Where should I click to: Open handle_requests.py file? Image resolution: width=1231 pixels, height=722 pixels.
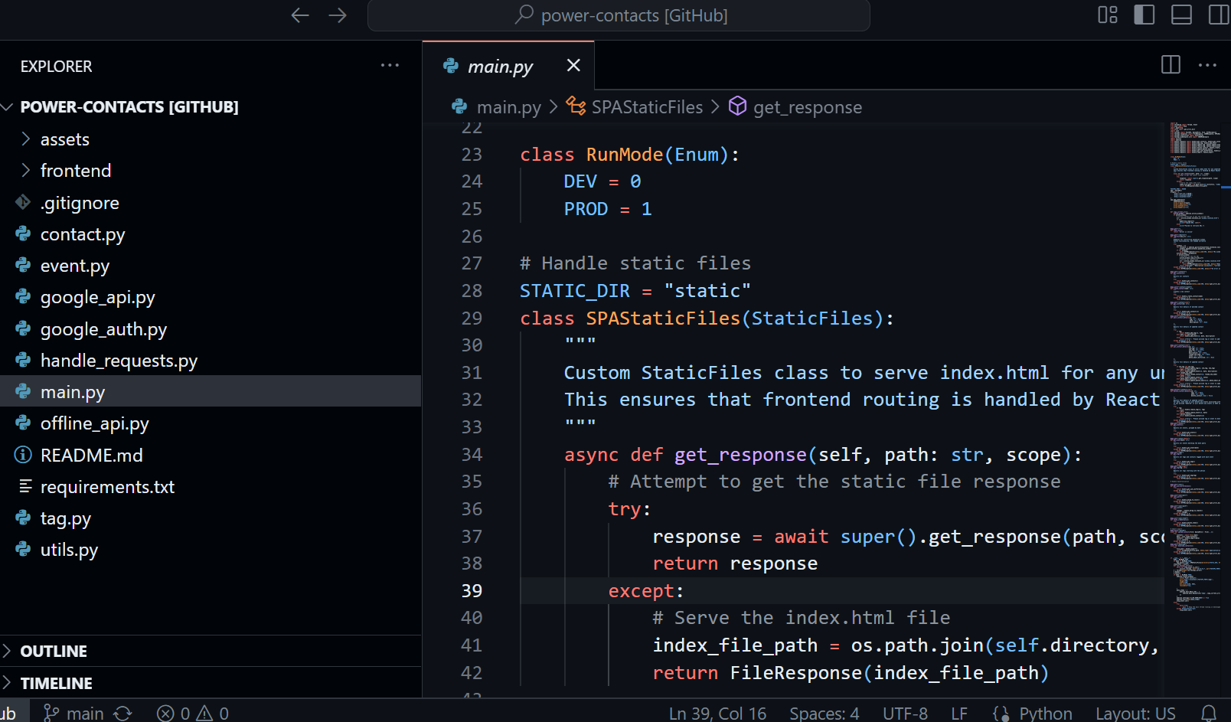pyautogui.click(x=211, y=361)
